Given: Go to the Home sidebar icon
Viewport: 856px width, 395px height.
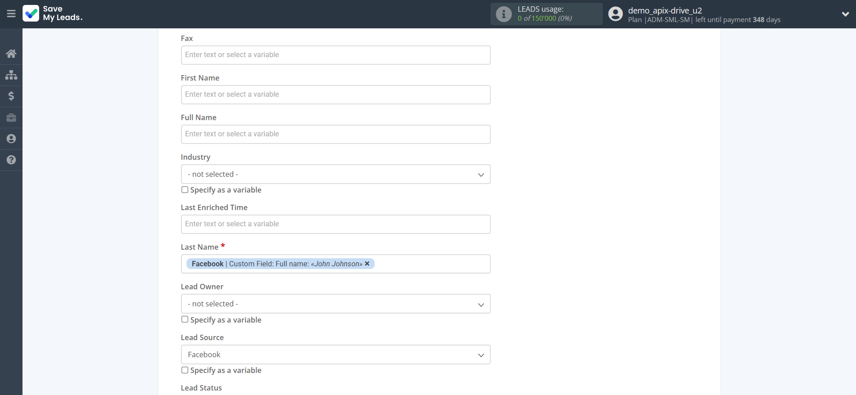Looking at the screenshot, I should coord(11,54).
